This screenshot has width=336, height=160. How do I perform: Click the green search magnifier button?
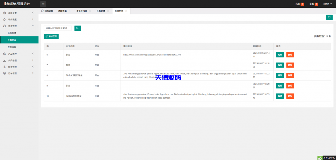coord(77,28)
